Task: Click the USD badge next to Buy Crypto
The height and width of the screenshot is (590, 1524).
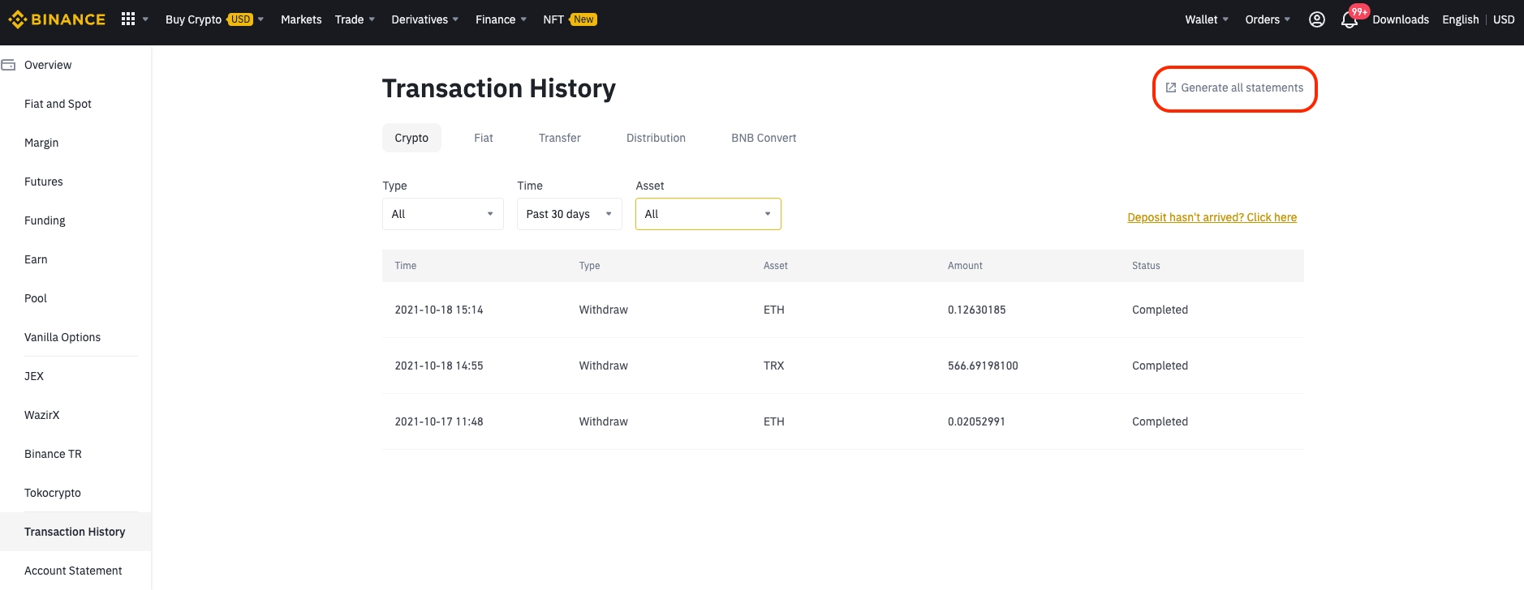Action: pyautogui.click(x=240, y=19)
